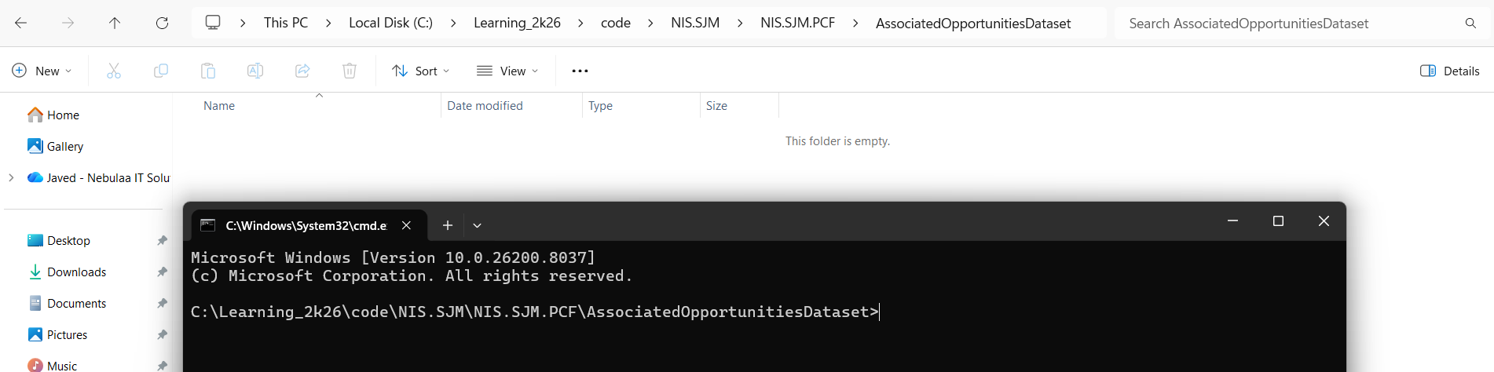This screenshot has height=372, width=1494.
Task: Click the Back navigation arrow
Action: coord(21,24)
